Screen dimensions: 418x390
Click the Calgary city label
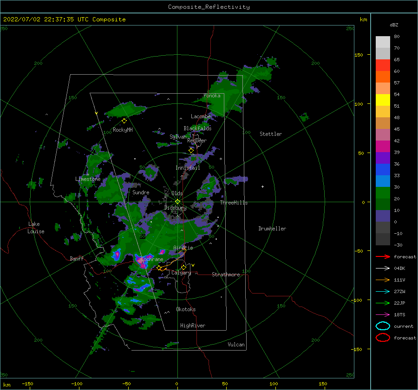coord(181,273)
